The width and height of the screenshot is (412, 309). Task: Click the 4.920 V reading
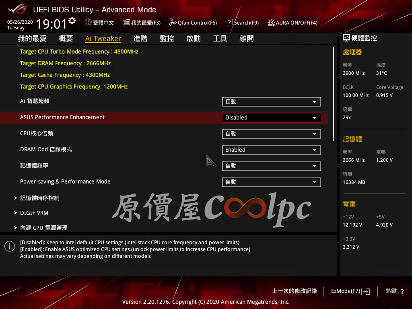click(384, 225)
